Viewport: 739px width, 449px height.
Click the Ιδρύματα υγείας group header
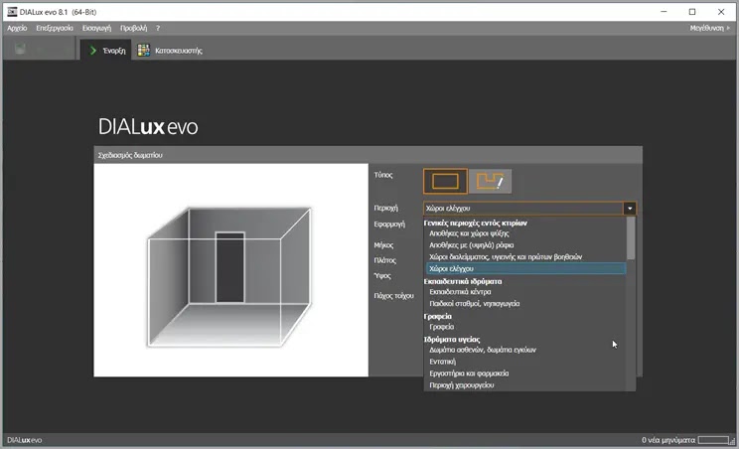tap(452, 339)
